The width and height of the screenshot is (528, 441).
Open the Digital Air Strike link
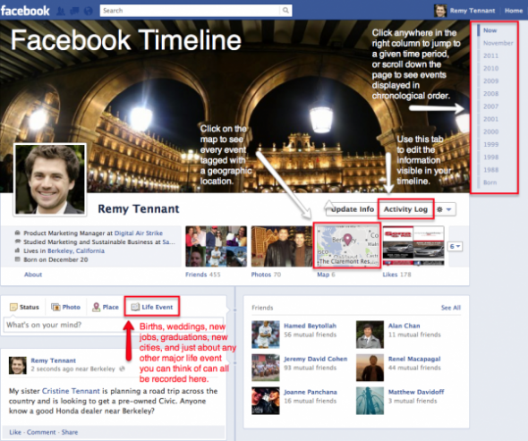(139, 233)
